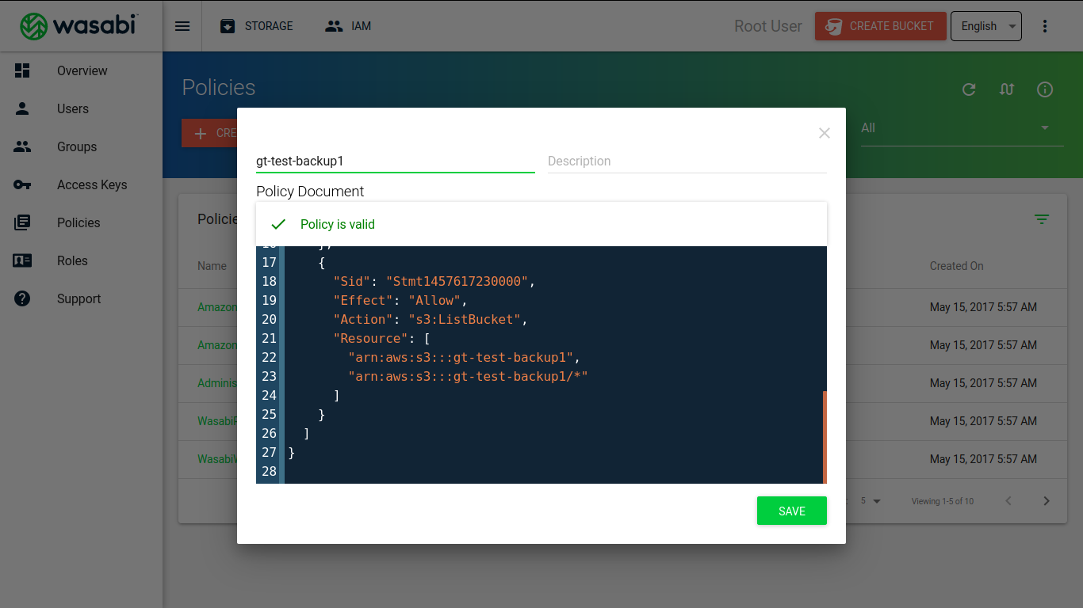Screen dimensions: 1083x608
Task: Click the CREATE BUCKET button
Action: click(880, 26)
